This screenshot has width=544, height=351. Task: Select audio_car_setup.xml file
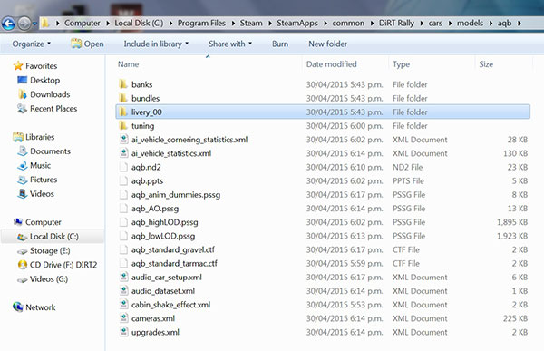point(323,277)
